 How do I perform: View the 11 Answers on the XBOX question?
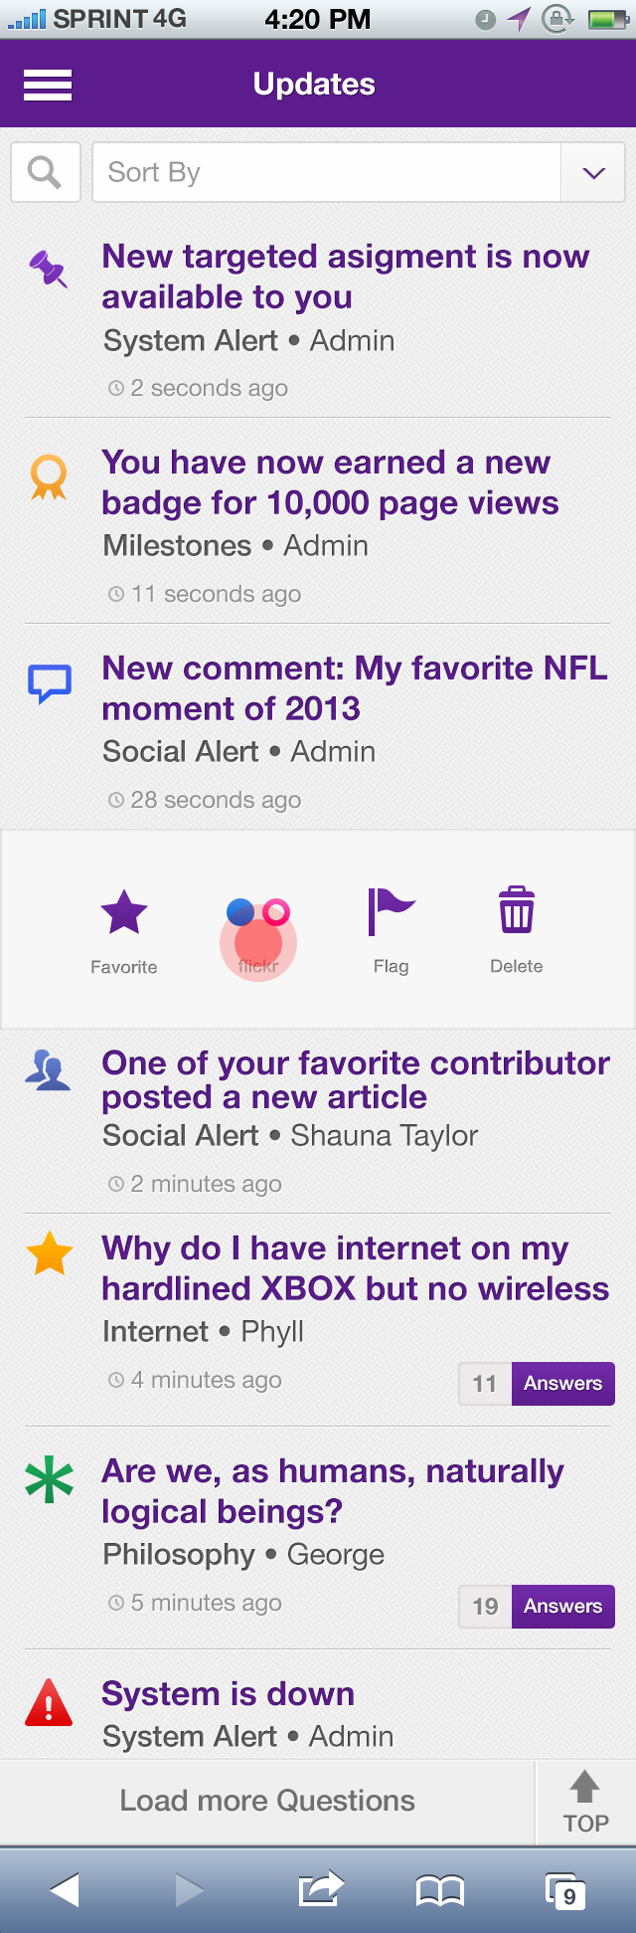click(x=537, y=1383)
